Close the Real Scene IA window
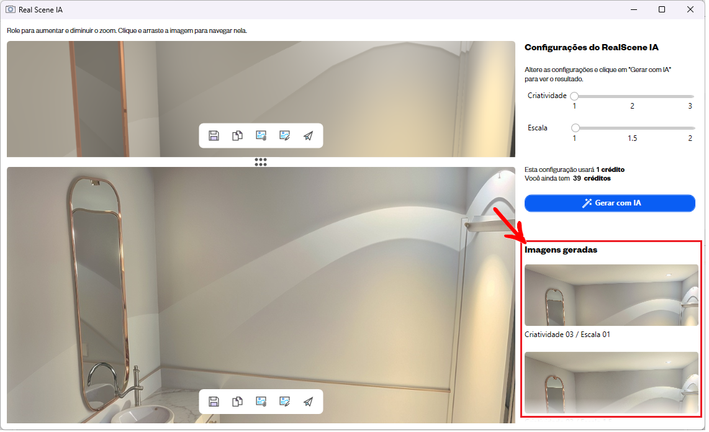This screenshot has width=709, height=432. pyautogui.click(x=690, y=9)
